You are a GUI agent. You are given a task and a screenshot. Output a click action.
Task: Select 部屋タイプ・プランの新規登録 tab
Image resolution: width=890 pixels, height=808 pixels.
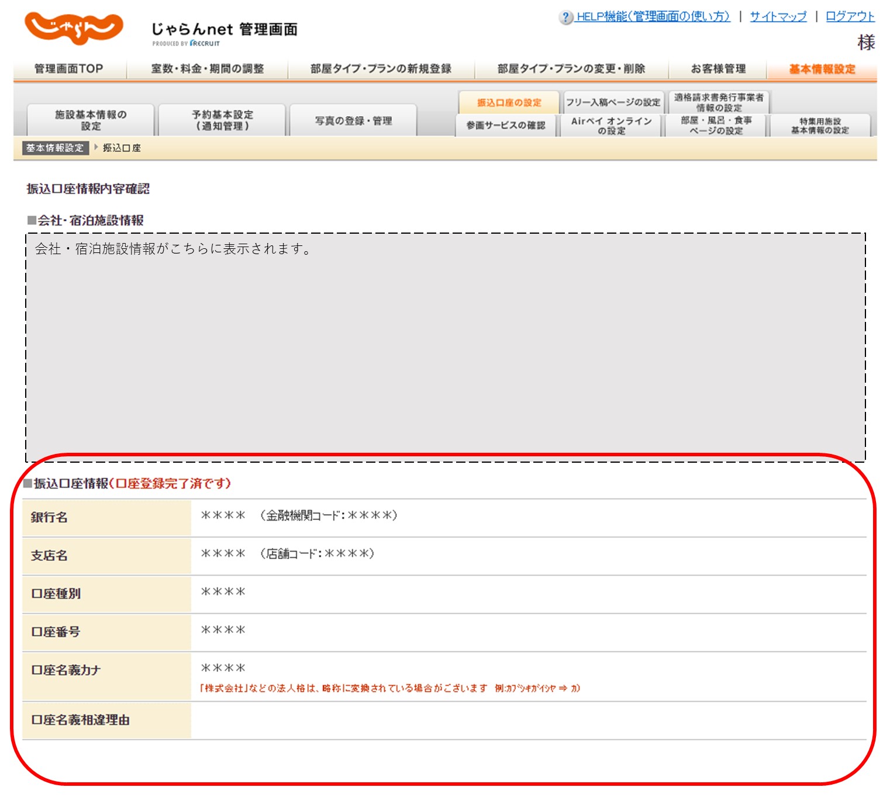[x=381, y=69]
